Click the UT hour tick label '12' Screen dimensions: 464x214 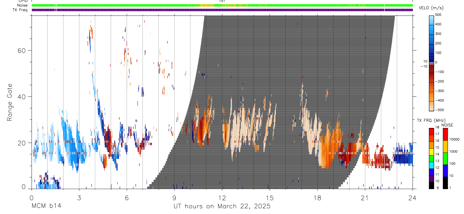click(x=222, y=197)
